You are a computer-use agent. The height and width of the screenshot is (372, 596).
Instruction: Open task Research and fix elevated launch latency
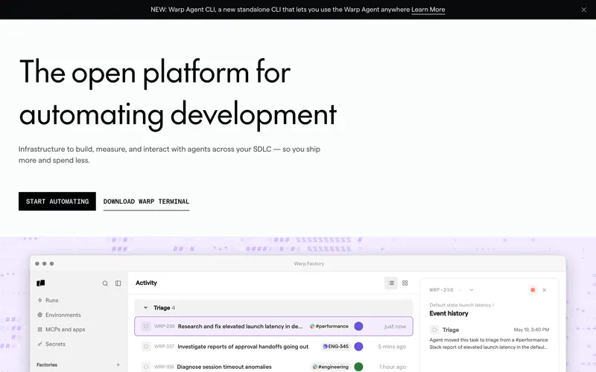point(240,327)
